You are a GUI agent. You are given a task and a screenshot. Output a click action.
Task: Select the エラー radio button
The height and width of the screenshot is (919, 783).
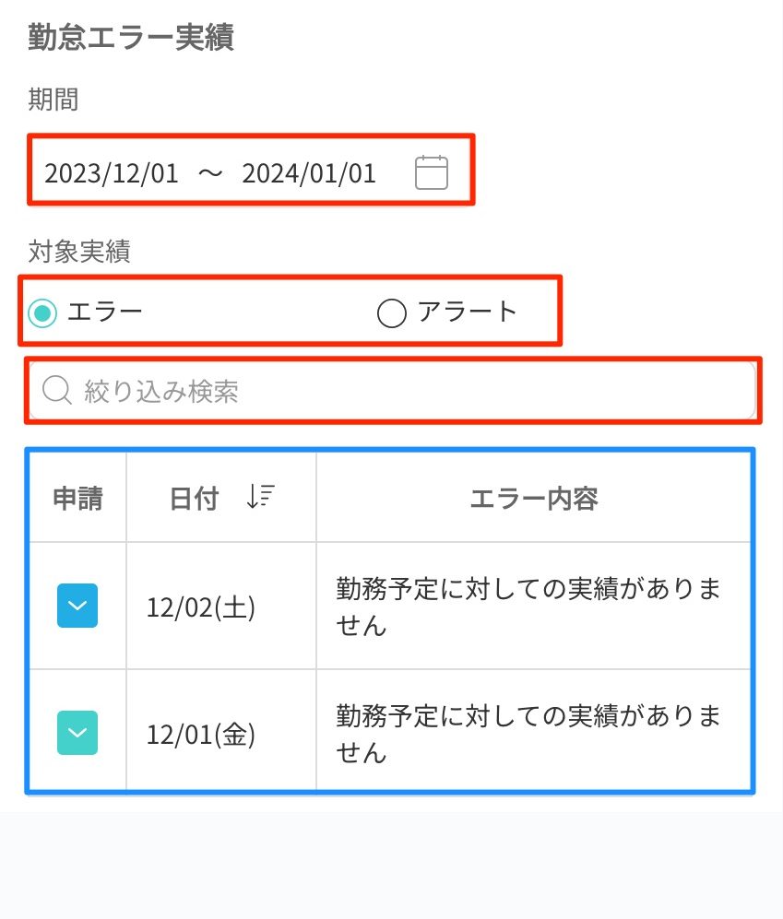tap(42, 313)
